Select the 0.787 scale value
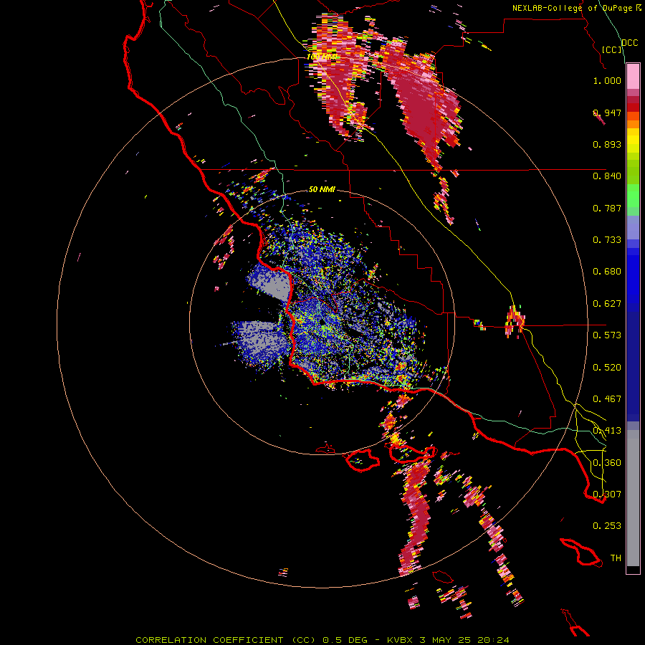The width and height of the screenshot is (645, 645). pyautogui.click(x=607, y=208)
